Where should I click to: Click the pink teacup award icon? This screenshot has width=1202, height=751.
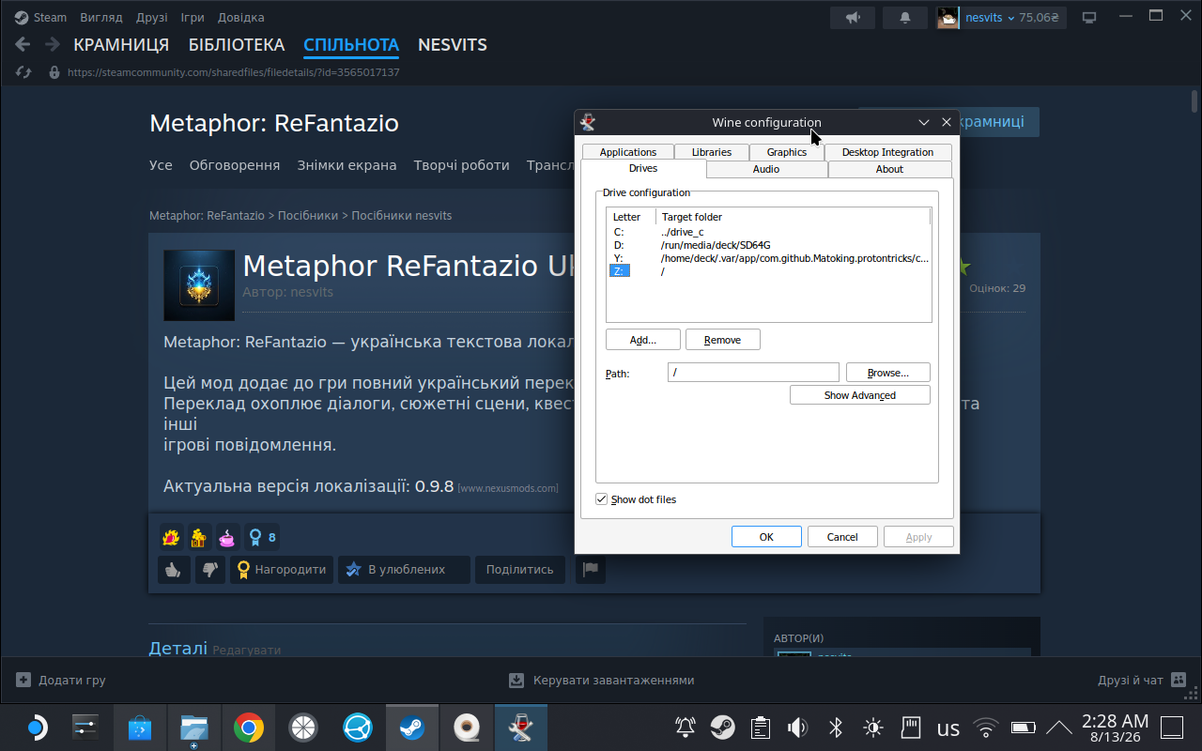227,538
